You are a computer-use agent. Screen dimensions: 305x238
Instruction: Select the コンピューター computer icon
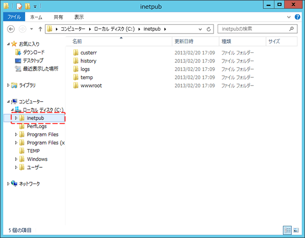tap(14, 101)
